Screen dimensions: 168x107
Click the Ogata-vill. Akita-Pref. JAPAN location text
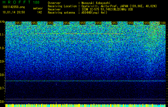coord(119,6)
